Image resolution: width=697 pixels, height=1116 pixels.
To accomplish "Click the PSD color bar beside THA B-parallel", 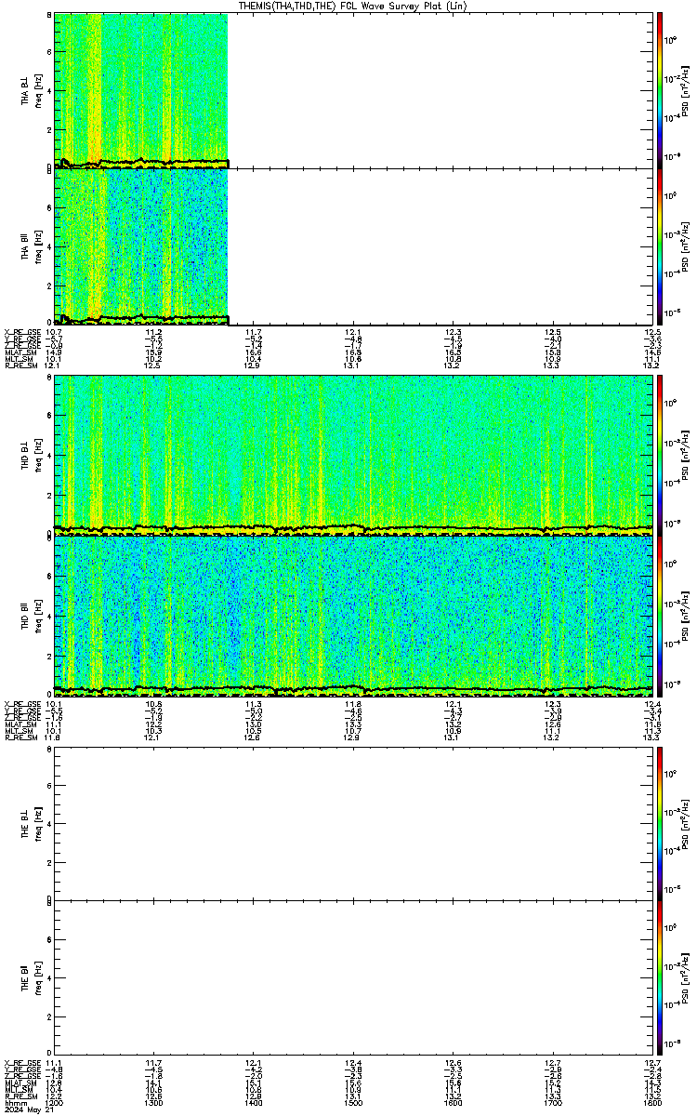I will [660, 246].
